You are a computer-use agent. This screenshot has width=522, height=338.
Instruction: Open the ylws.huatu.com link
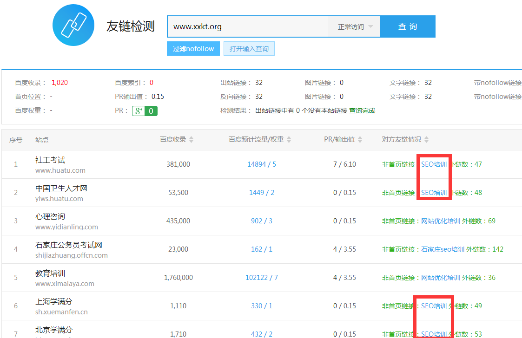[x=59, y=199]
